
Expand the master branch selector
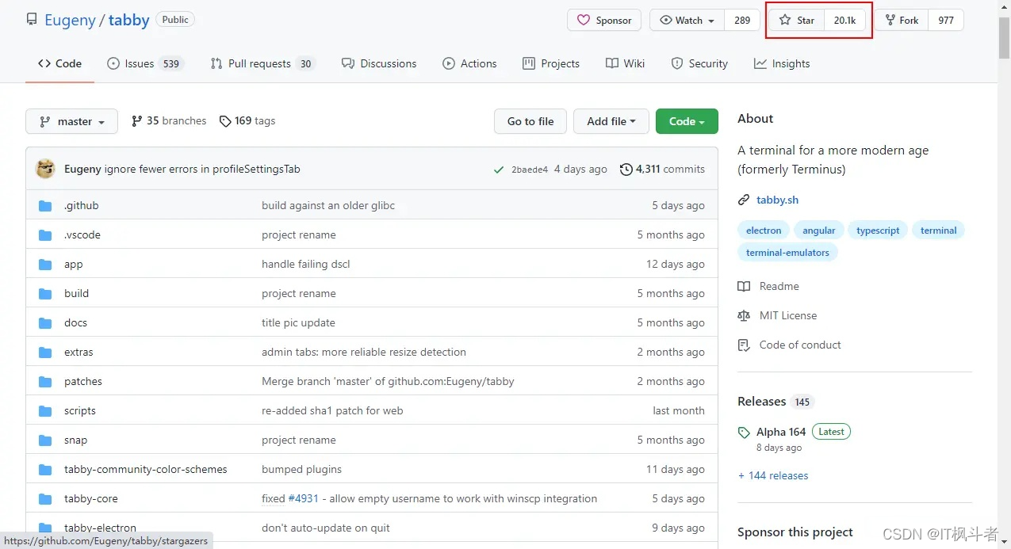click(72, 121)
